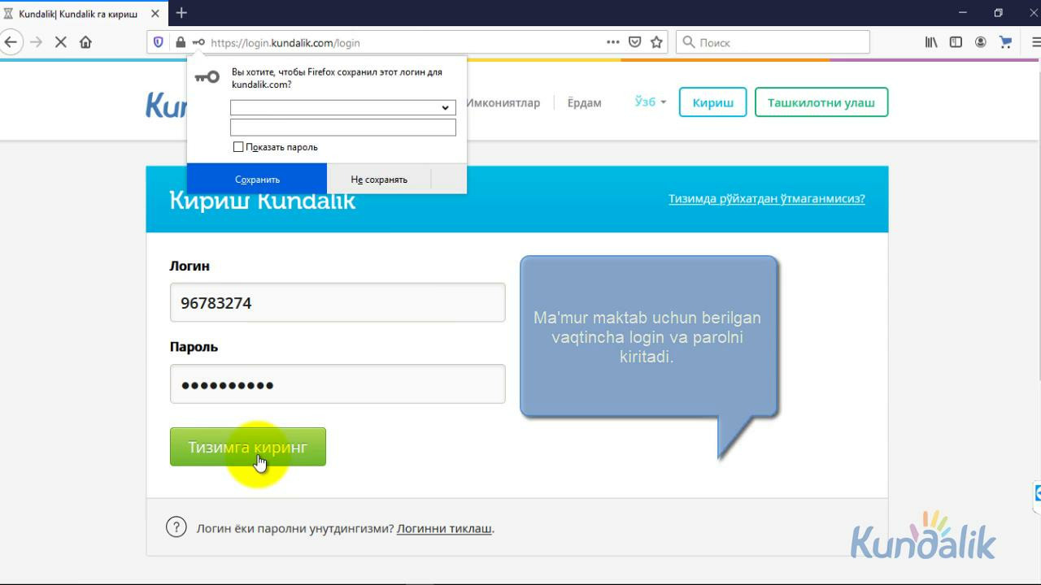The image size is (1041, 585).
Task: Click the Не сохранять button
Action: click(379, 179)
